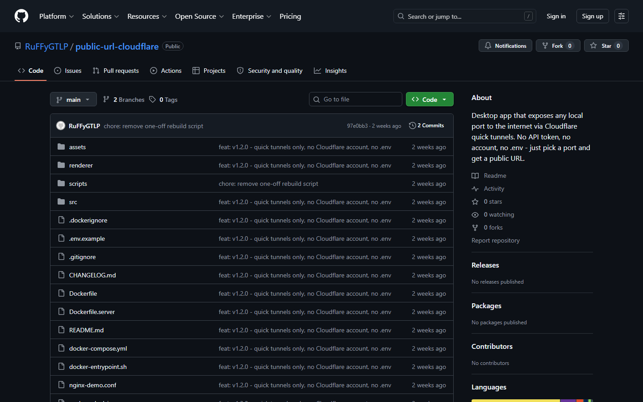Image resolution: width=643 pixels, height=402 pixels.
Task: Fork this repository
Action: point(558,46)
